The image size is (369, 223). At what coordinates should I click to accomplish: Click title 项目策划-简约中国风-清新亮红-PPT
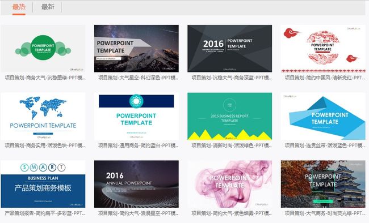tap(325, 78)
